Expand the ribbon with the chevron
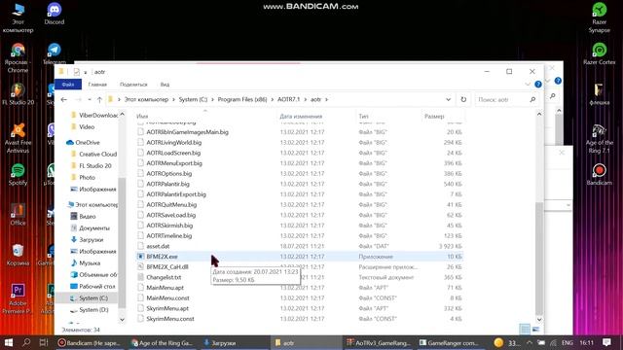623x350 pixels. (528, 85)
